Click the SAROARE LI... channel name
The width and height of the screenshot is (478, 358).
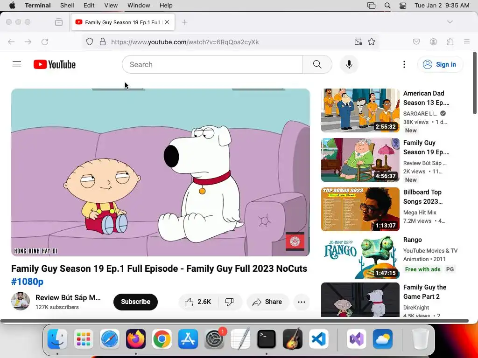pyautogui.click(x=421, y=113)
